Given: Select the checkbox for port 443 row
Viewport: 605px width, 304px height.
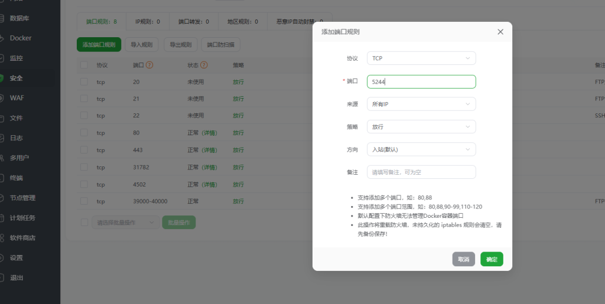Looking at the screenshot, I should pyautogui.click(x=84, y=150).
